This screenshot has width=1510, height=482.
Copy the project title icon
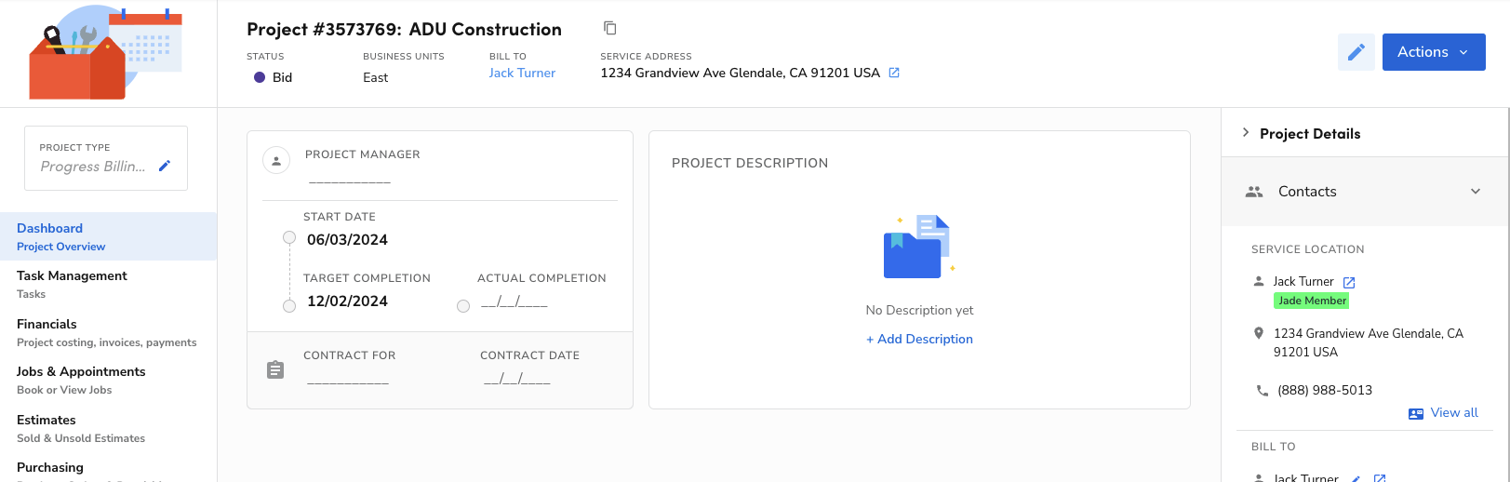click(x=610, y=28)
